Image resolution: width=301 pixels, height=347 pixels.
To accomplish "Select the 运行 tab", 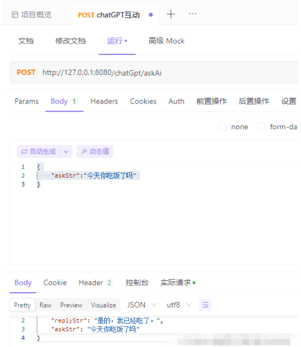I will tap(117, 41).
